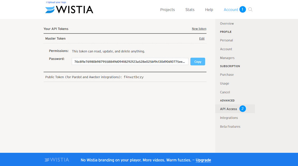Open the Help menu
The height and width of the screenshot is (166, 298).
coord(209,10)
